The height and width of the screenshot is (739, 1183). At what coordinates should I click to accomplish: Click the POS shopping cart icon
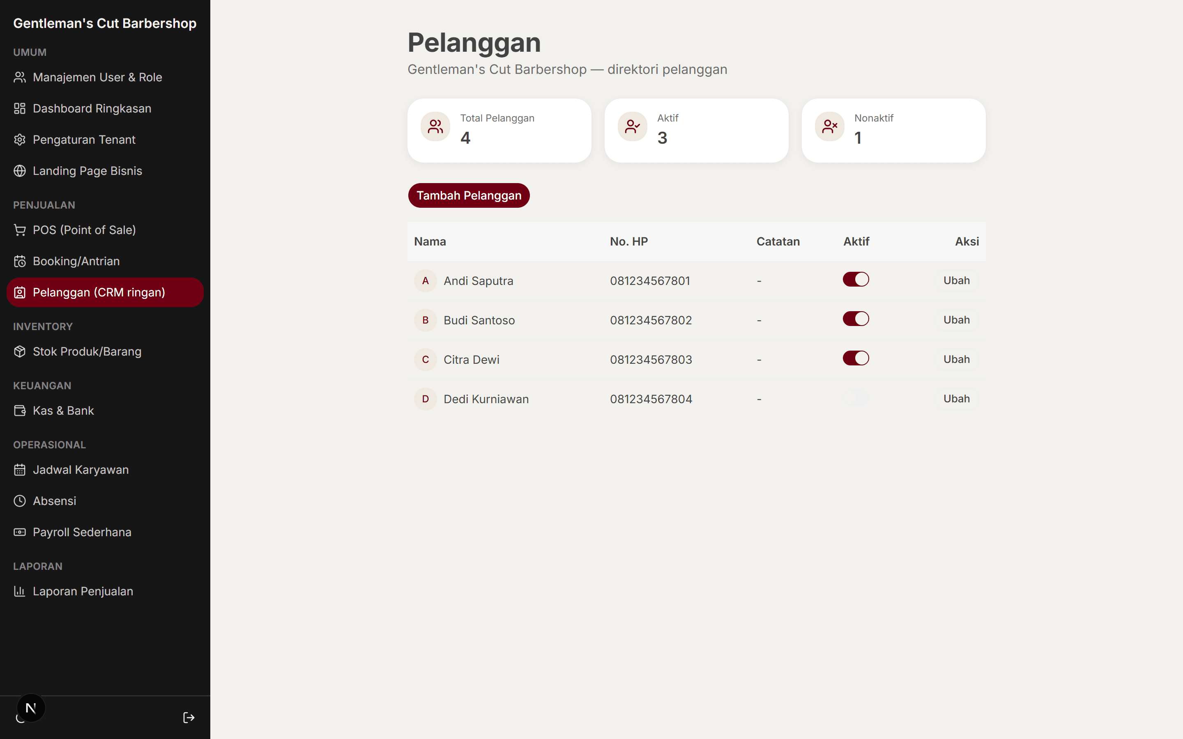click(20, 230)
